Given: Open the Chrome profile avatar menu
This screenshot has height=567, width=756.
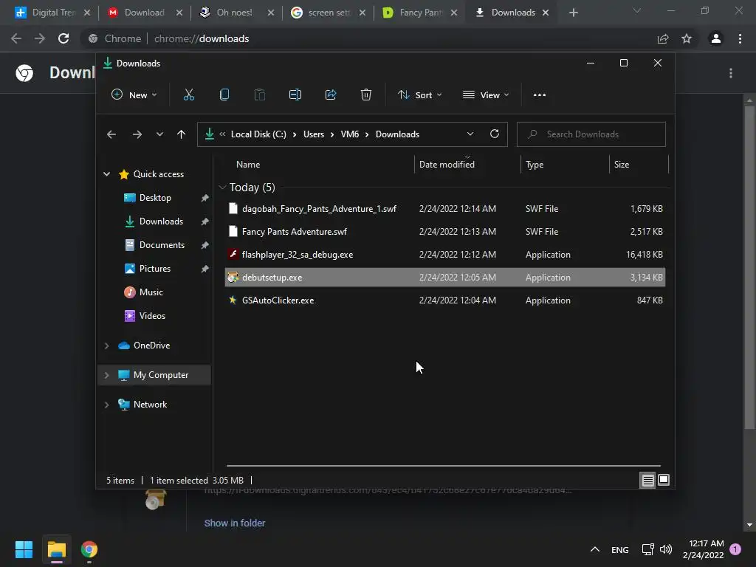Looking at the screenshot, I should tap(716, 38).
